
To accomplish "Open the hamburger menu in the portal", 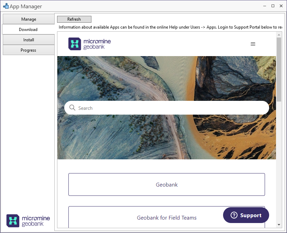I will (x=253, y=44).
